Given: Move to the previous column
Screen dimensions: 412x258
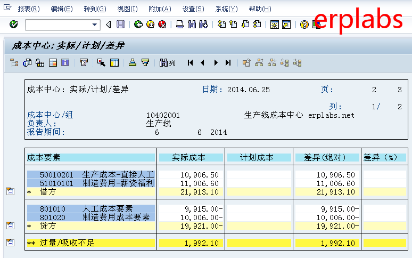Looking at the screenshot, I should (x=202, y=62).
